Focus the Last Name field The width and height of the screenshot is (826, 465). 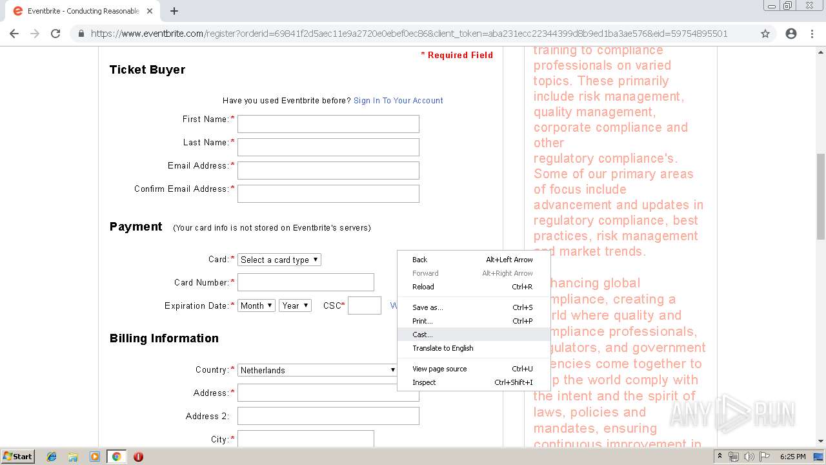click(x=328, y=147)
